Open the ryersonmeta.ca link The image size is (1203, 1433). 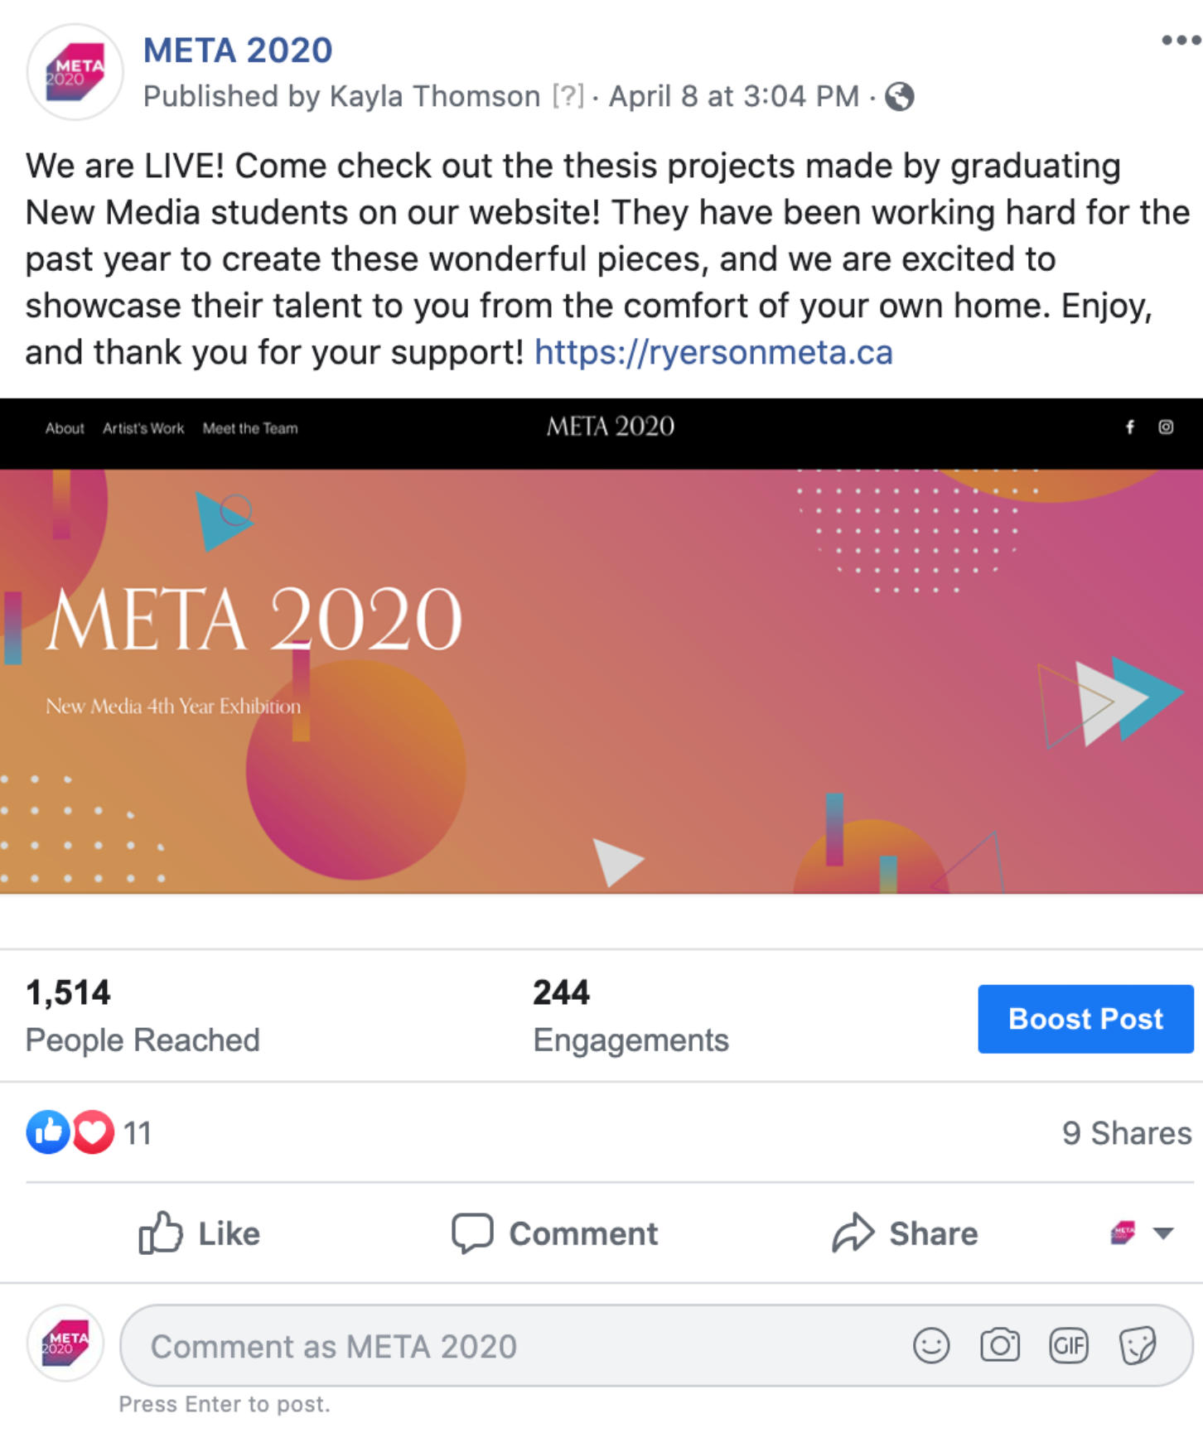click(x=713, y=353)
